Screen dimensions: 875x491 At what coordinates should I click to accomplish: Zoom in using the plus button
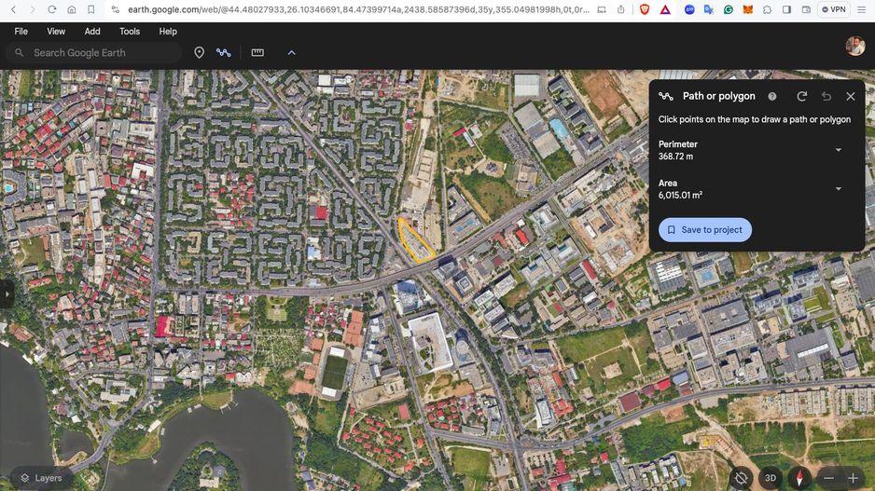pyautogui.click(x=853, y=478)
